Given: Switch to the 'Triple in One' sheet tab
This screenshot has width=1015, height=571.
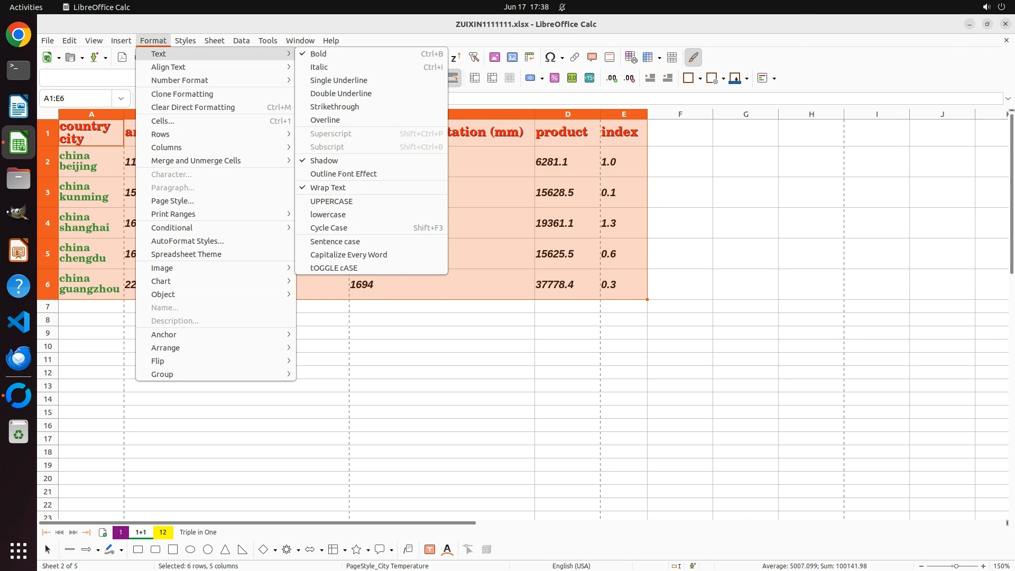Looking at the screenshot, I should (x=198, y=532).
